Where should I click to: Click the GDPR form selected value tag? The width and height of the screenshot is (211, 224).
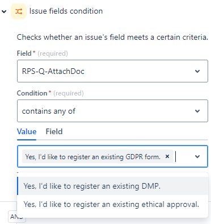pos(93,157)
